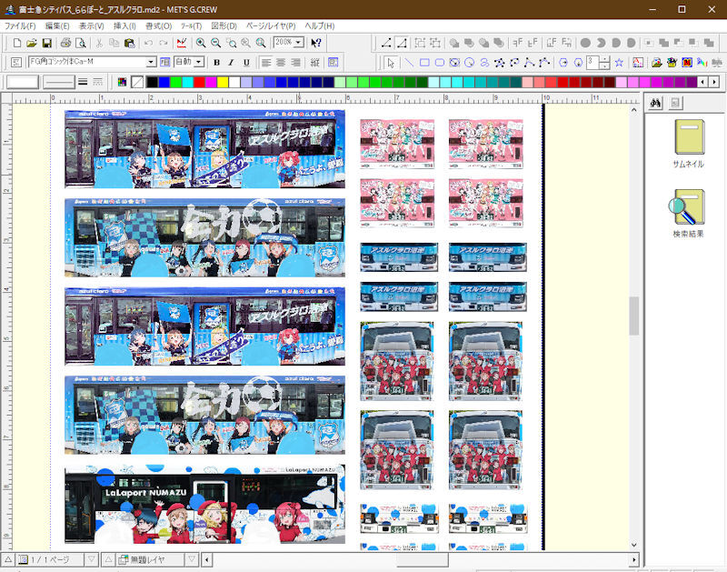Pick the yellow color swatch
Viewport: 727px width, 572px height.
223,82
